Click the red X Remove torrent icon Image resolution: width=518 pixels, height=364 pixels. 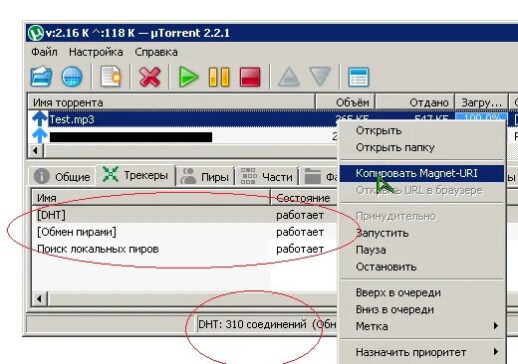tap(149, 77)
